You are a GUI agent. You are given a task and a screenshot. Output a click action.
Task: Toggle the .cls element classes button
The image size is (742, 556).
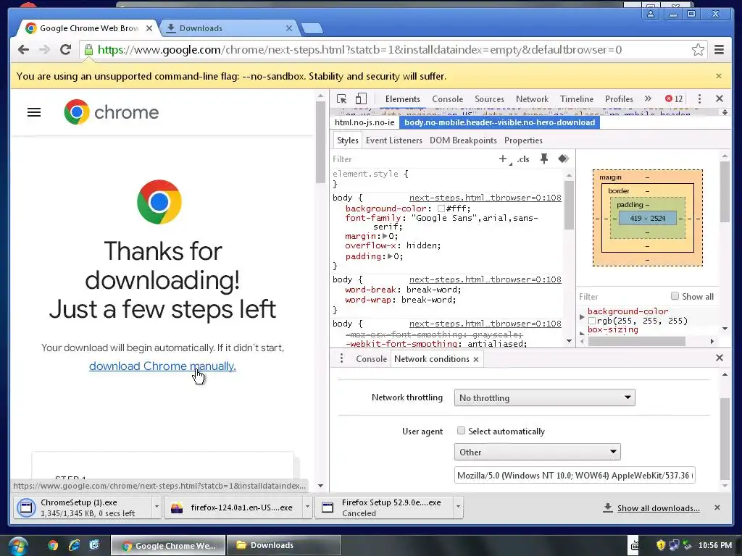pos(523,159)
